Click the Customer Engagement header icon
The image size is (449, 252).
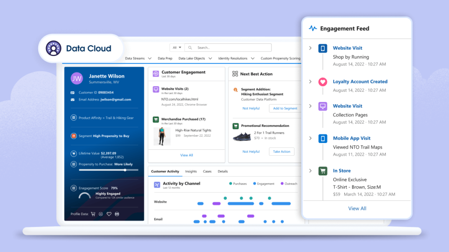tap(156, 73)
